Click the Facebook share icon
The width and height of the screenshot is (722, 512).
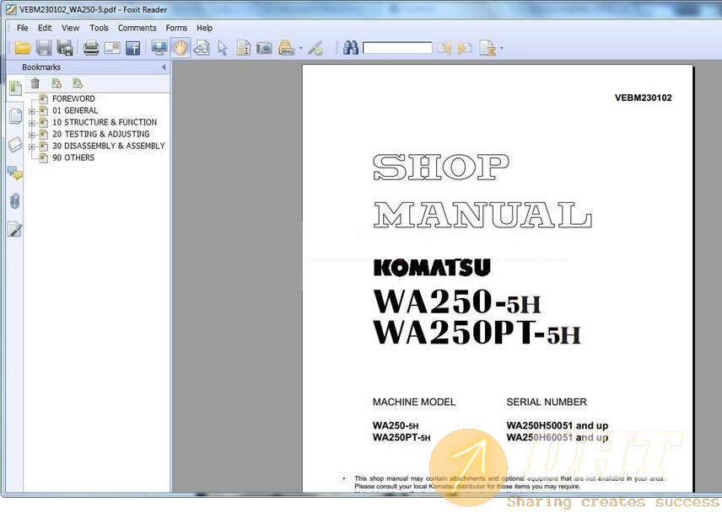click(133, 48)
